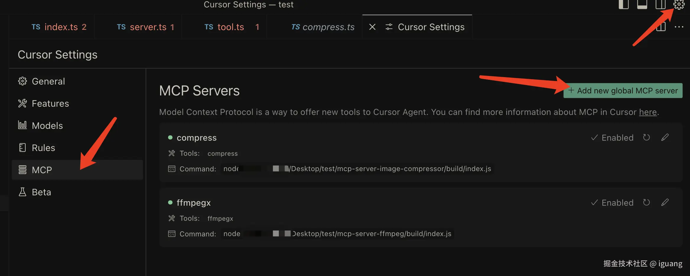Image resolution: width=690 pixels, height=276 pixels.
Task: Click the Command terminal icon in ffmpegx card
Action: coord(172,234)
